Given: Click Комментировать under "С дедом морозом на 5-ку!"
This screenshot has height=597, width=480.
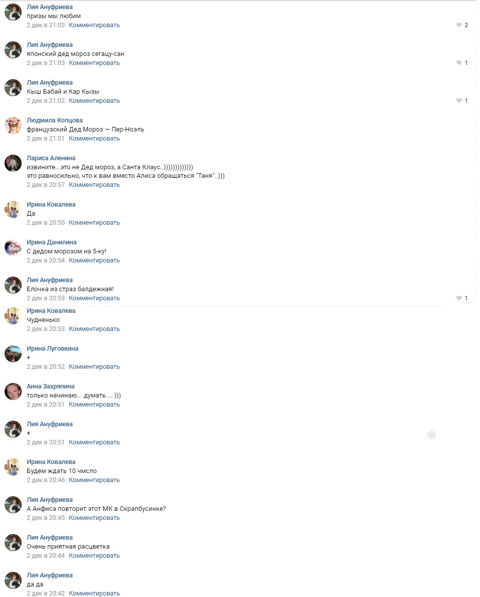Looking at the screenshot, I should (x=94, y=260).
